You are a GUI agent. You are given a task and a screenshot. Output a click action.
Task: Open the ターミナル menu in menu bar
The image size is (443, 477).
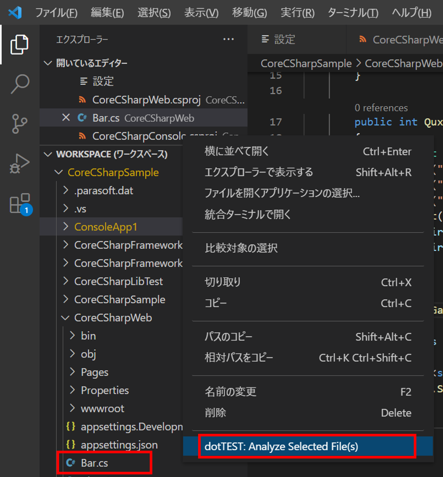(x=353, y=13)
